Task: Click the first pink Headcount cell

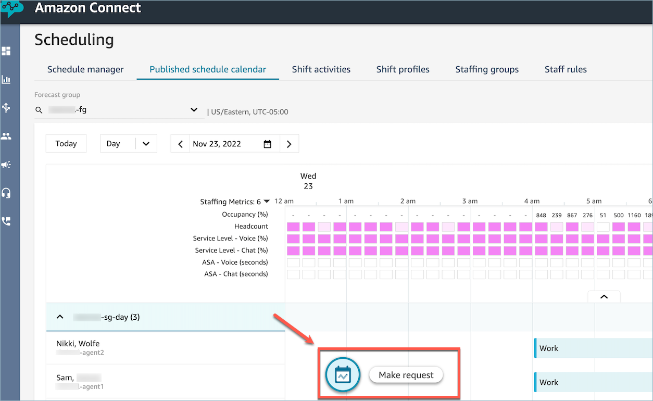Action: [293, 227]
